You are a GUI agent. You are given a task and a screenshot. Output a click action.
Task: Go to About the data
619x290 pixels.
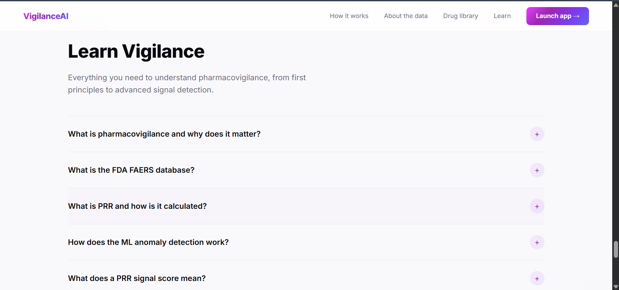click(x=406, y=16)
